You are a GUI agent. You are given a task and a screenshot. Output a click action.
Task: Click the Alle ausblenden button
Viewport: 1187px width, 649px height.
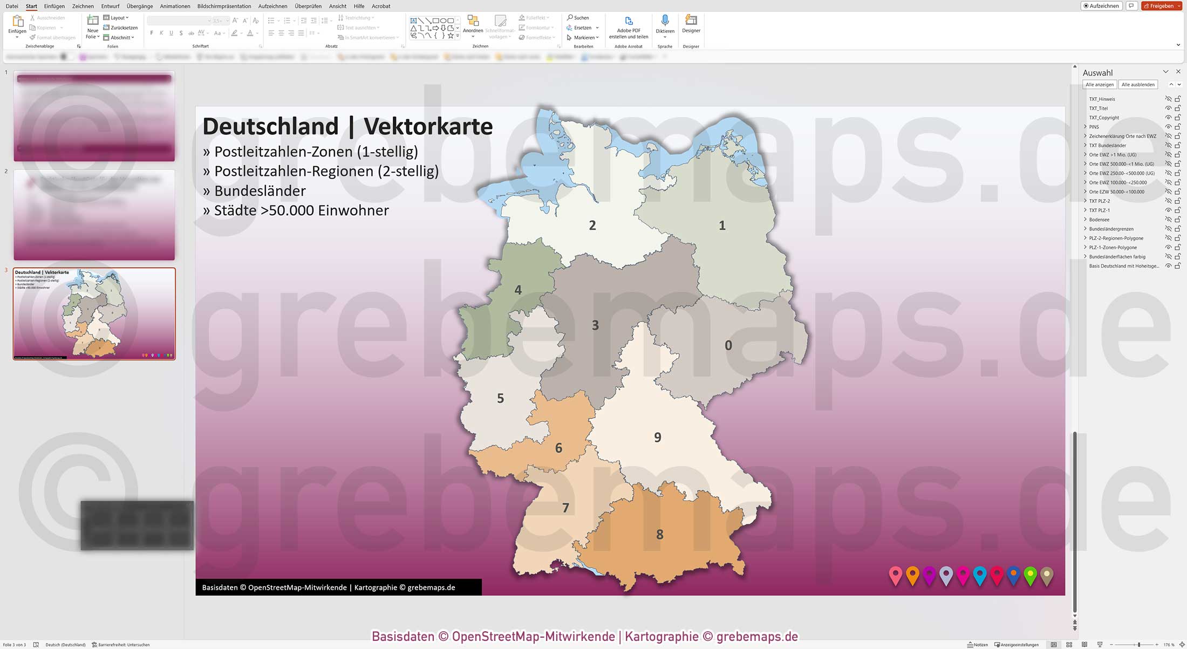point(1138,84)
